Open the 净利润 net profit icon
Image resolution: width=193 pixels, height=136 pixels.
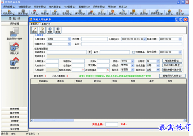[x=80, y=12]
